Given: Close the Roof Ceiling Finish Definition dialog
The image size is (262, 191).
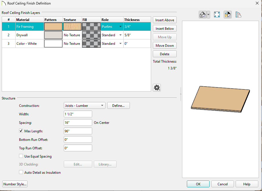Looking at the screenshot, I should (257, 3).
